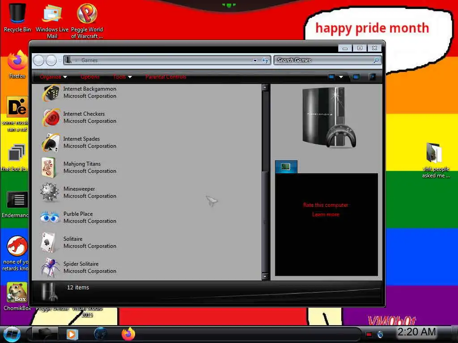
Task: Click the Start orb on taskbar
Action: [x=12, y=334]
